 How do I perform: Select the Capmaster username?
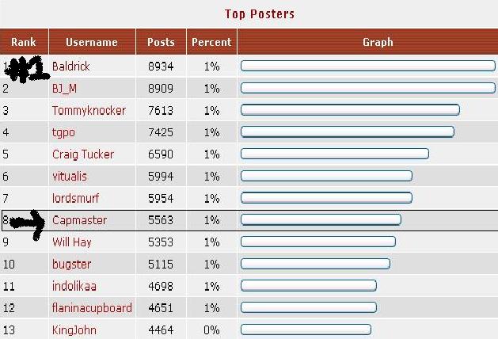point(79,220)
